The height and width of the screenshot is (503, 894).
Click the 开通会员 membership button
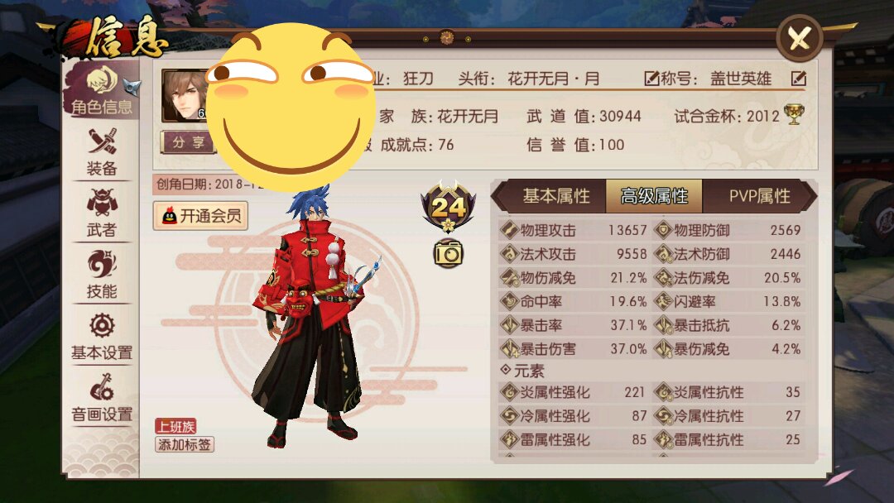point(200,216)
